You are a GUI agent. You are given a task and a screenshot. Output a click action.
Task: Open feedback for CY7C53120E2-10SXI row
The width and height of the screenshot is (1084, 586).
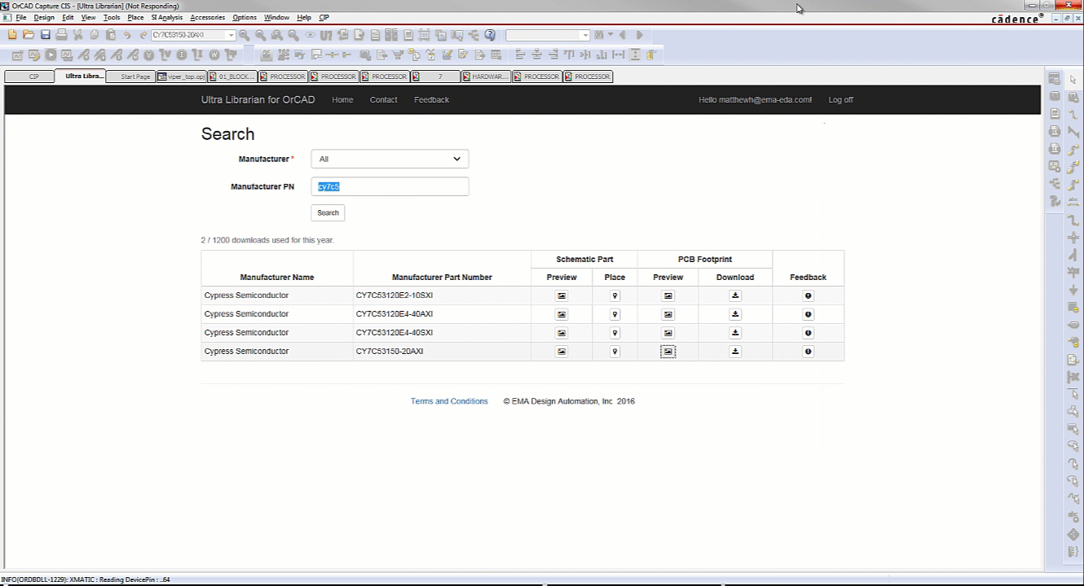[x=809, y=295]
